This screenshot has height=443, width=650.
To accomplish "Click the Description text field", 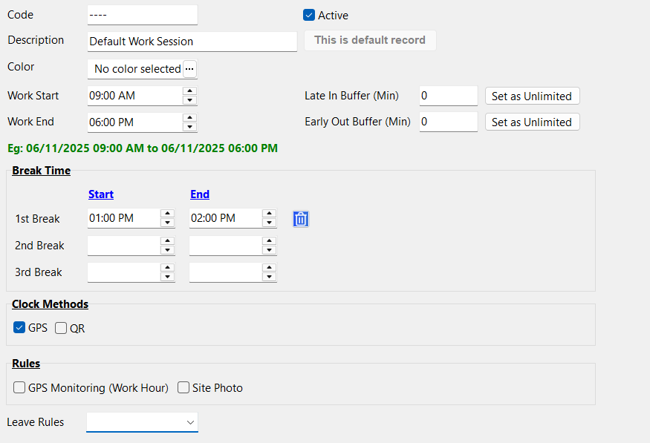I will point(192,42).
